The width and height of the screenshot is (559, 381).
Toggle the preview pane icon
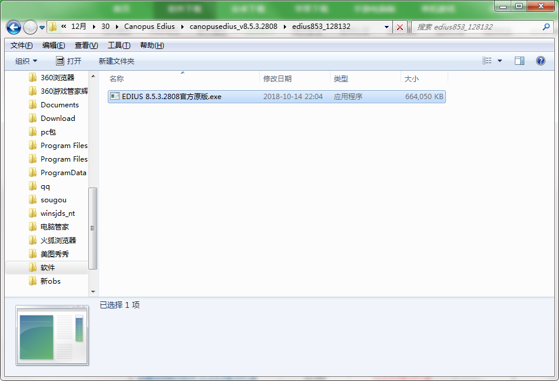[520, 61]
